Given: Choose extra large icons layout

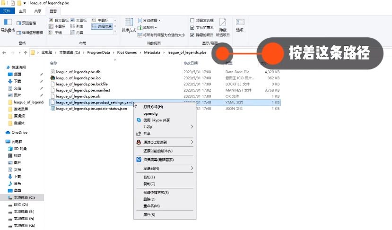Looking at the screenshot, I should coord(59,20).
